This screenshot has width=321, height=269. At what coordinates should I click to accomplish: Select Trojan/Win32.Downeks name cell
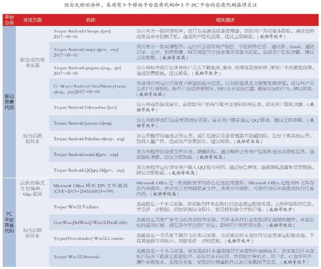tap(90, 256)
